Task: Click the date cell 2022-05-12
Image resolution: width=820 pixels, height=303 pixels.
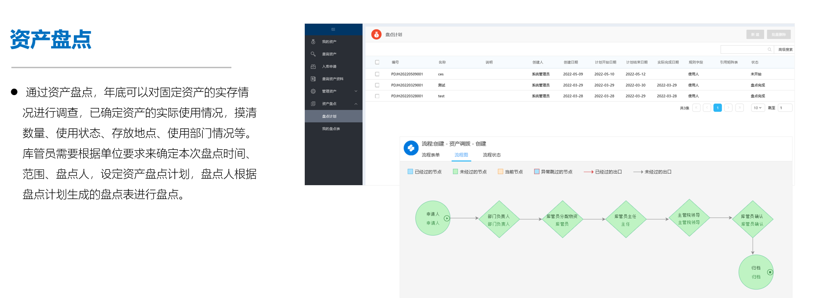Action: (x=636, y=74)
